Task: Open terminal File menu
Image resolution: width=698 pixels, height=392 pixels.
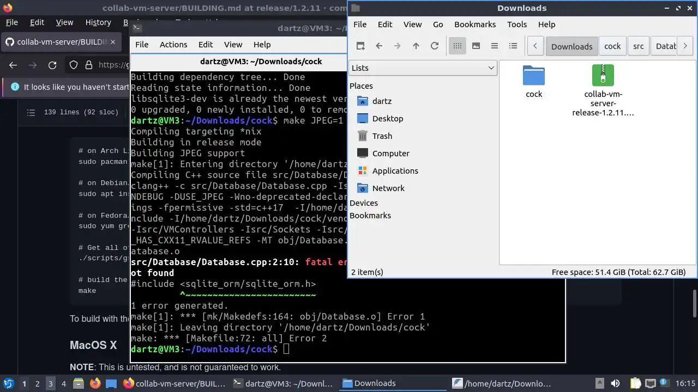Action: click(142, 45)
